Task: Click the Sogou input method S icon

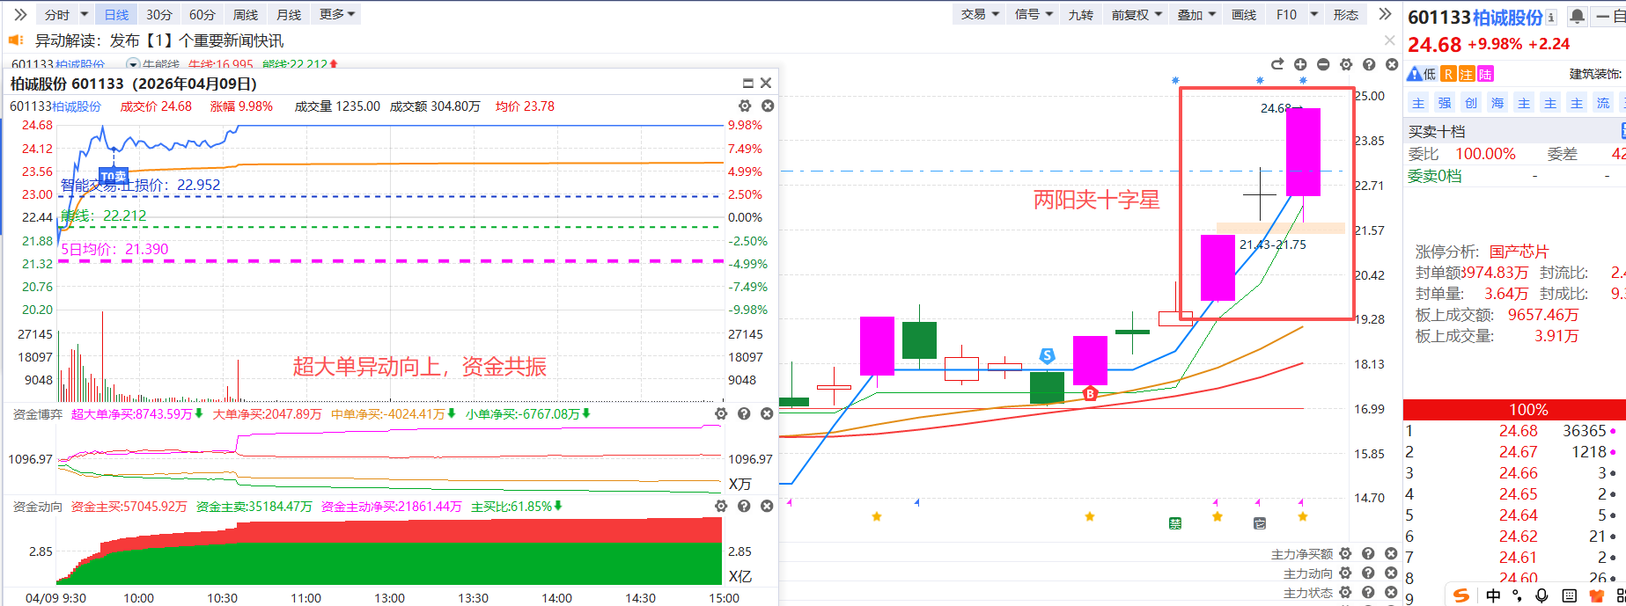Action: [x=1461, y=595]
